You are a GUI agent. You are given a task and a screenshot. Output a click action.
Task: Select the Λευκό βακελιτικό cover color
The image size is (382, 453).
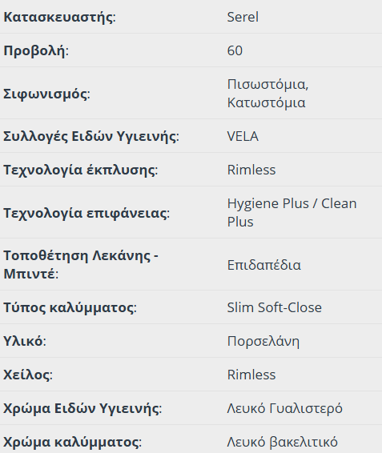(282, 442)
